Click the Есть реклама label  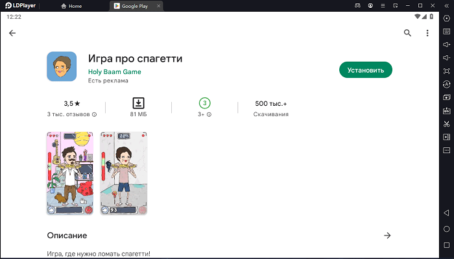tap(108, 81)
